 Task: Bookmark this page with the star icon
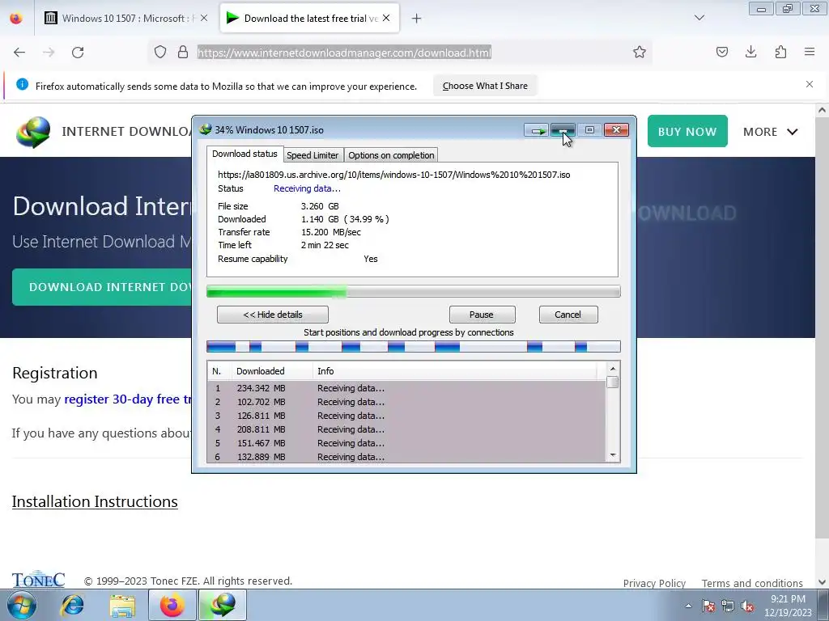(640, 52)
